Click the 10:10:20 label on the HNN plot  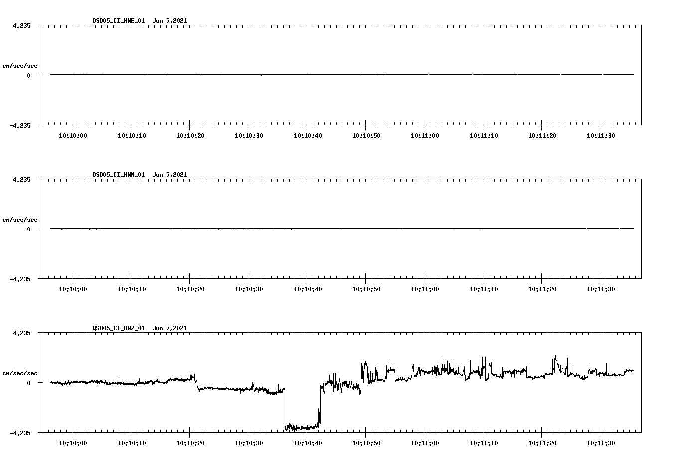click(x=190, y=289)
